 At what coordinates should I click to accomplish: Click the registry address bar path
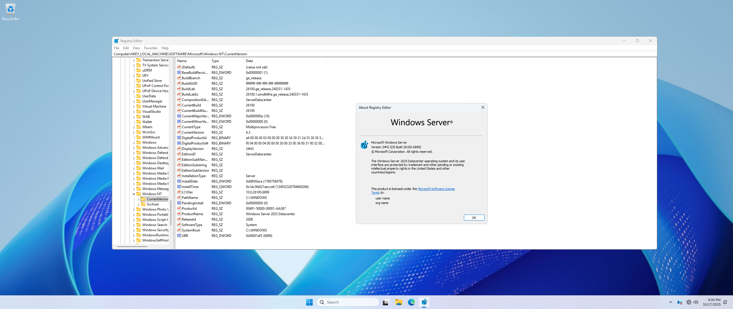[180, 54]
